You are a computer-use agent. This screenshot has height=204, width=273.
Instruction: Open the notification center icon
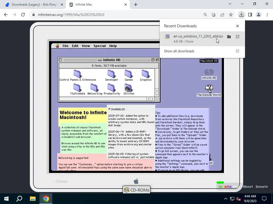pos(264,199)
